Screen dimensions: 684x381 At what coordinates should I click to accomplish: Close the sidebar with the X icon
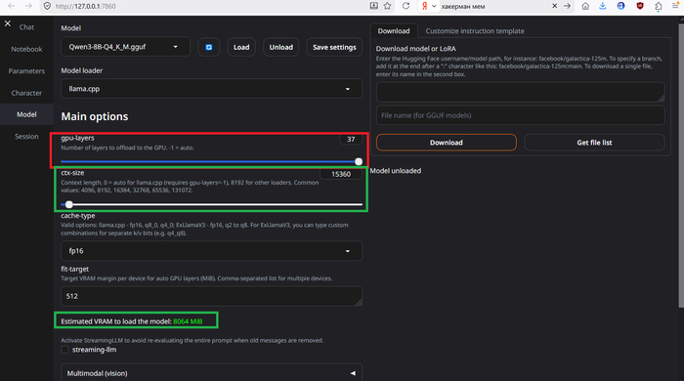tap(8, 23)
